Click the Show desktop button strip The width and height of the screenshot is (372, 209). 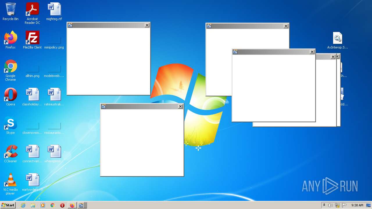(369, 205)
